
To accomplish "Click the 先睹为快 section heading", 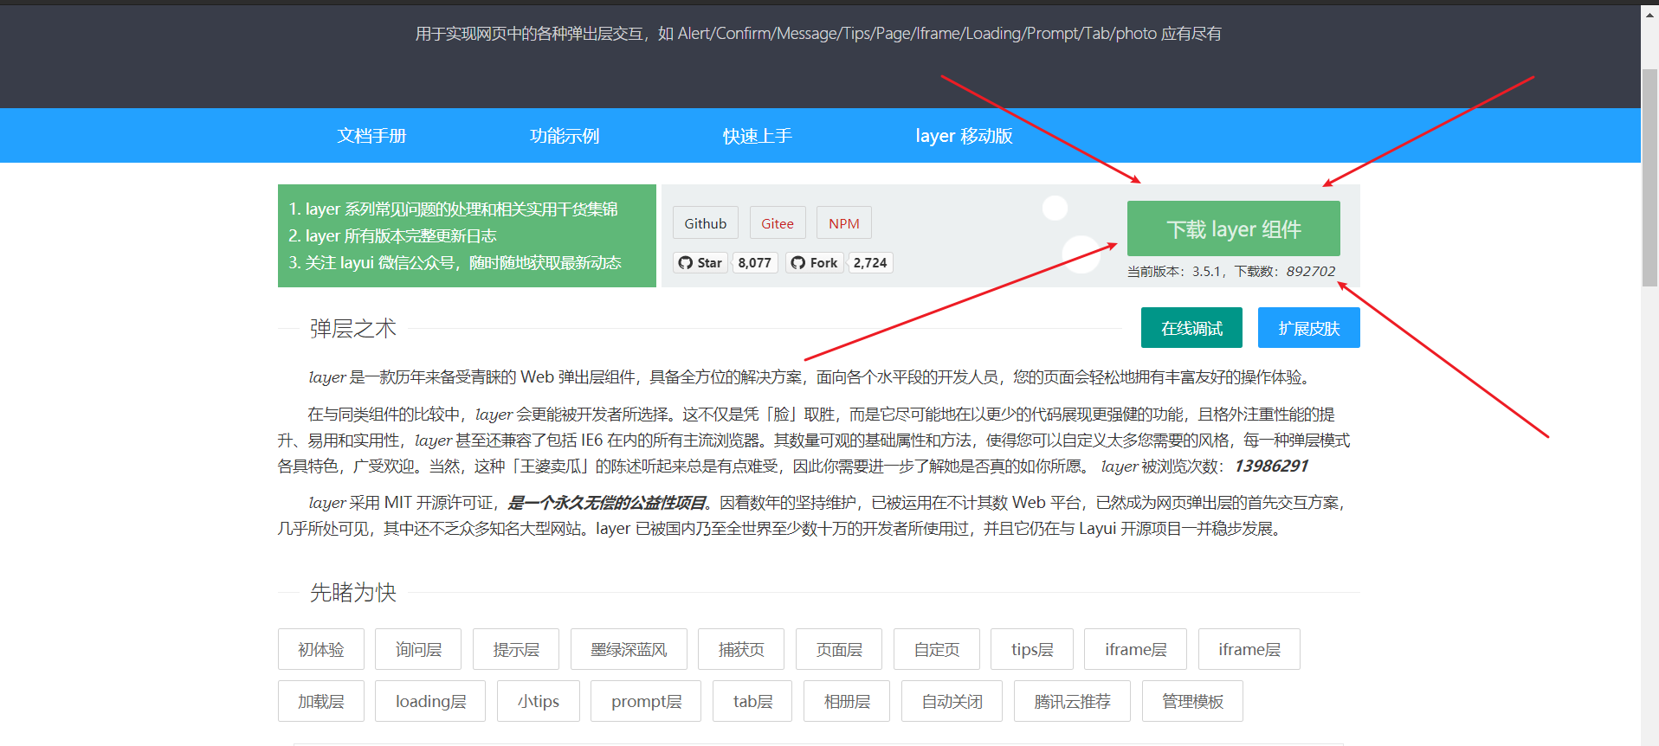I will 353,592.
